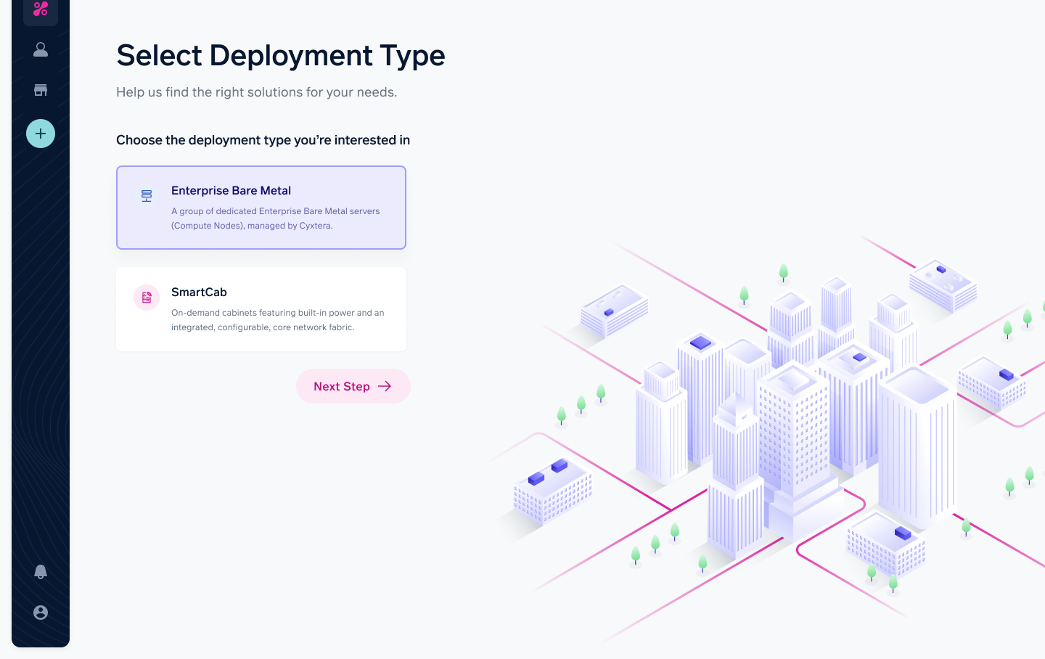Open the user profile sidebar icon
1045x659 pixels.
pyautogui.click(x=41, y=49)
